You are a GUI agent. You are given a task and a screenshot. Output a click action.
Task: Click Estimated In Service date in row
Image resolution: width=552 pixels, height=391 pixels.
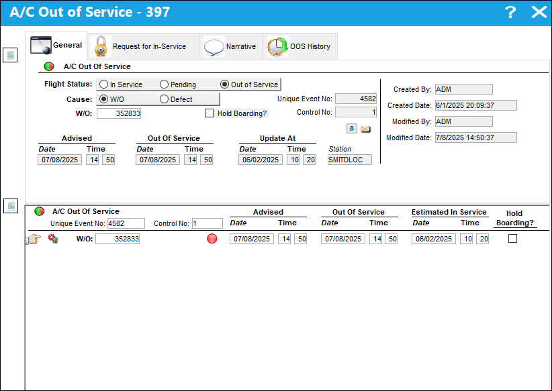(x=434, y=239)
